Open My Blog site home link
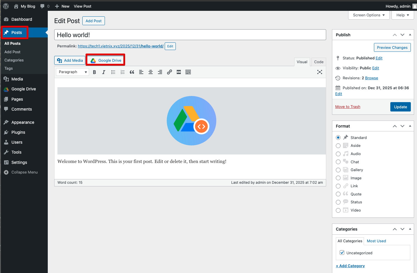Viewport: 417px width, 273px height. [x=25, y=6]
